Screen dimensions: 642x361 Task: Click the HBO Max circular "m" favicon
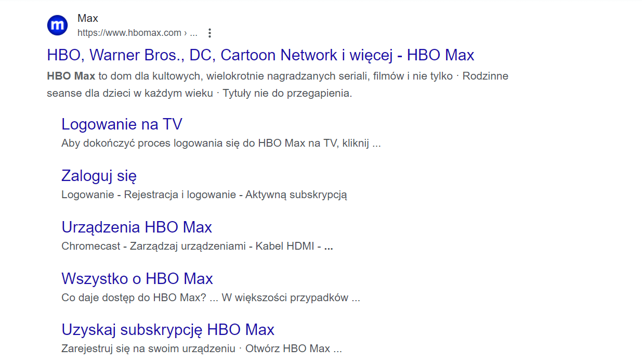pyautogui.click(x=58, y=24)
